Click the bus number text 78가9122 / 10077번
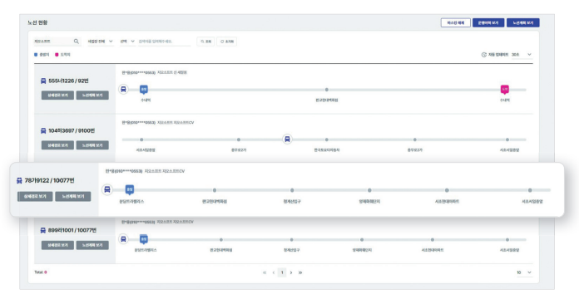The image size is (579, 299). tap(49, 181)
